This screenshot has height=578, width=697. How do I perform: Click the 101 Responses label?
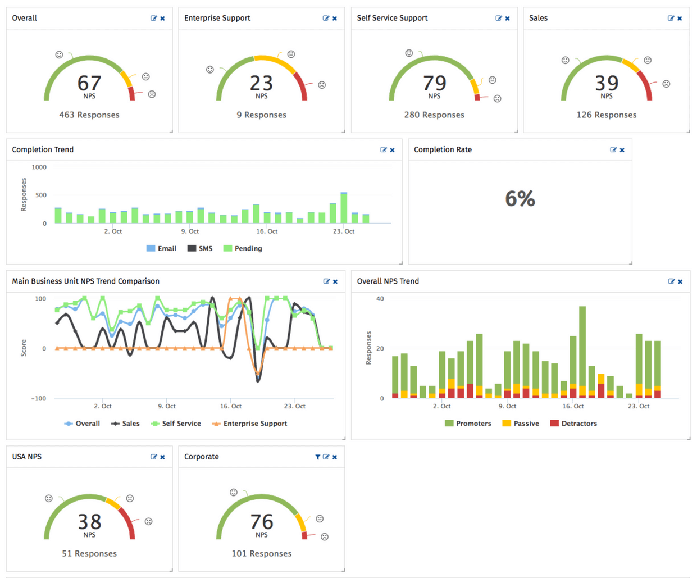[x=261, y=554]
